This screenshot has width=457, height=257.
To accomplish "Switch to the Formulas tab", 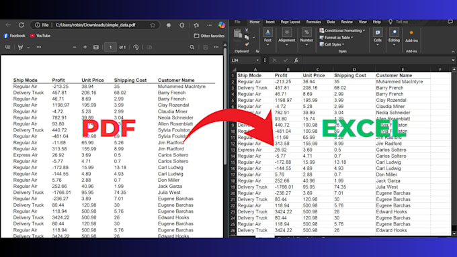I will [314, 22].
